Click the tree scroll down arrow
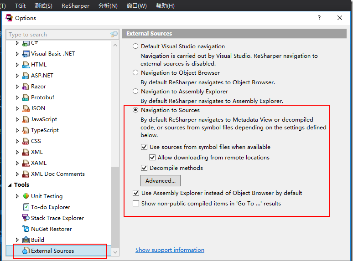 [x=115, y=252]
